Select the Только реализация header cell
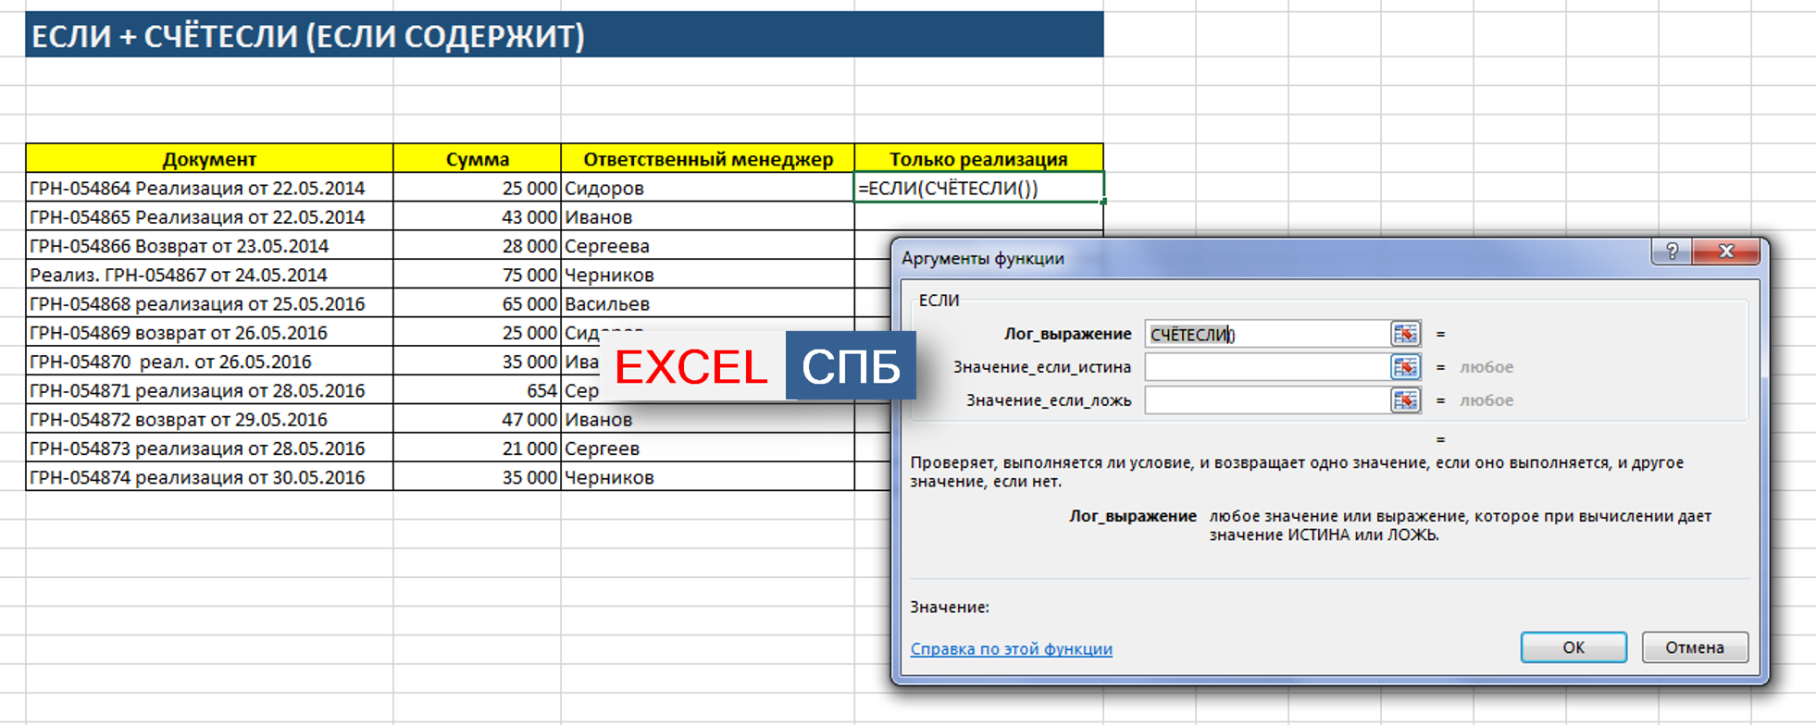The image size is (1816, 725). click(978, 158)
